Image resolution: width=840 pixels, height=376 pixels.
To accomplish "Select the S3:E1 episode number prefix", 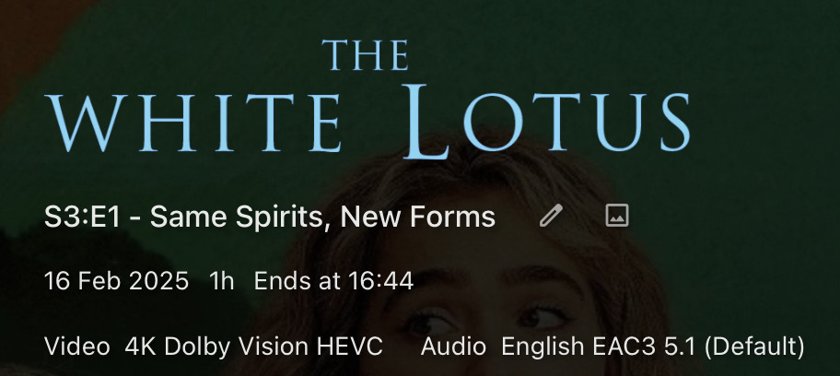I will (x=82, y=217).
